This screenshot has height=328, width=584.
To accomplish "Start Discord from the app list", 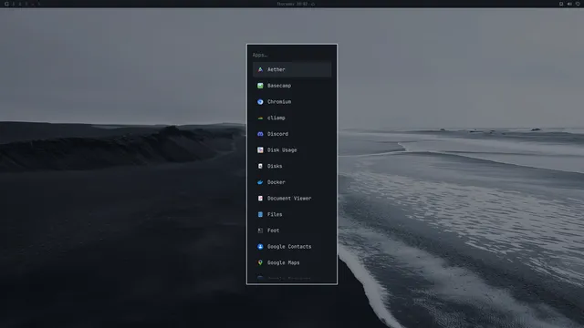I will point(292,134).
